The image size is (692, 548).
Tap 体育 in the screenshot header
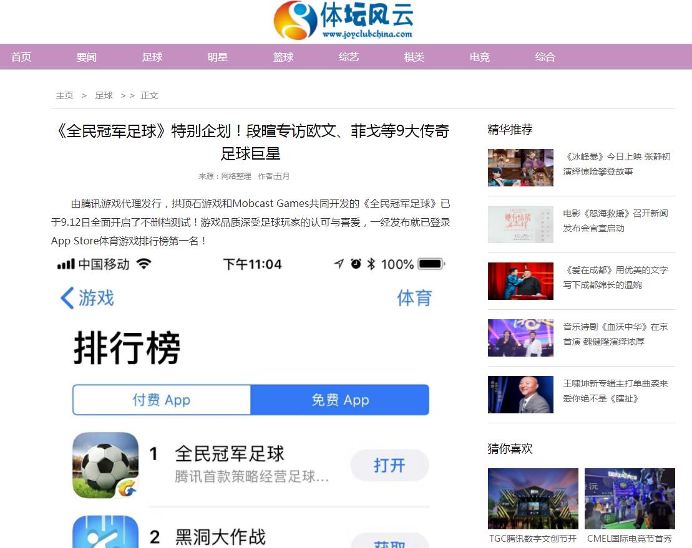(x=414, y=298)
